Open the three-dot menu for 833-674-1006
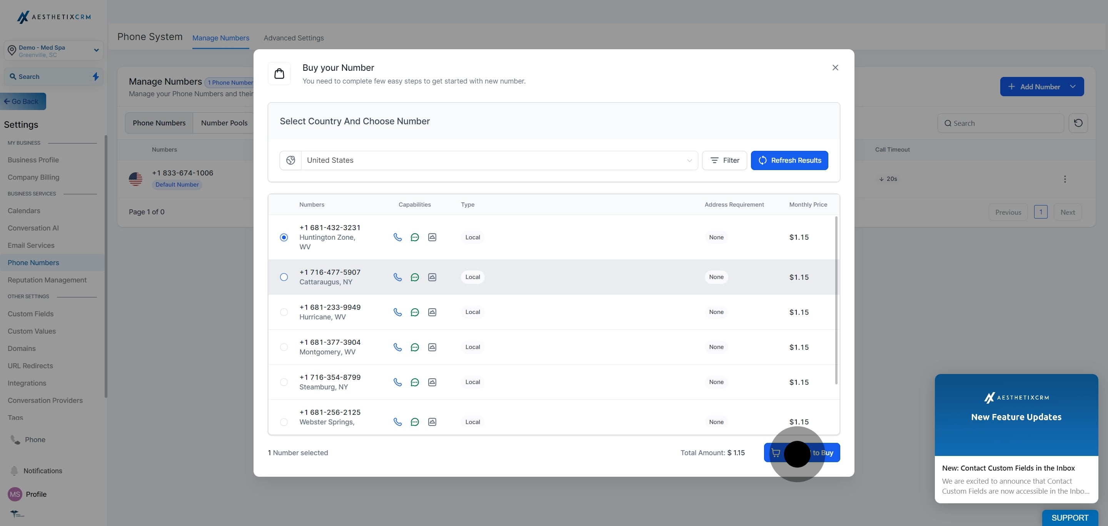The image size is (1108, 526). [1065, 179]
